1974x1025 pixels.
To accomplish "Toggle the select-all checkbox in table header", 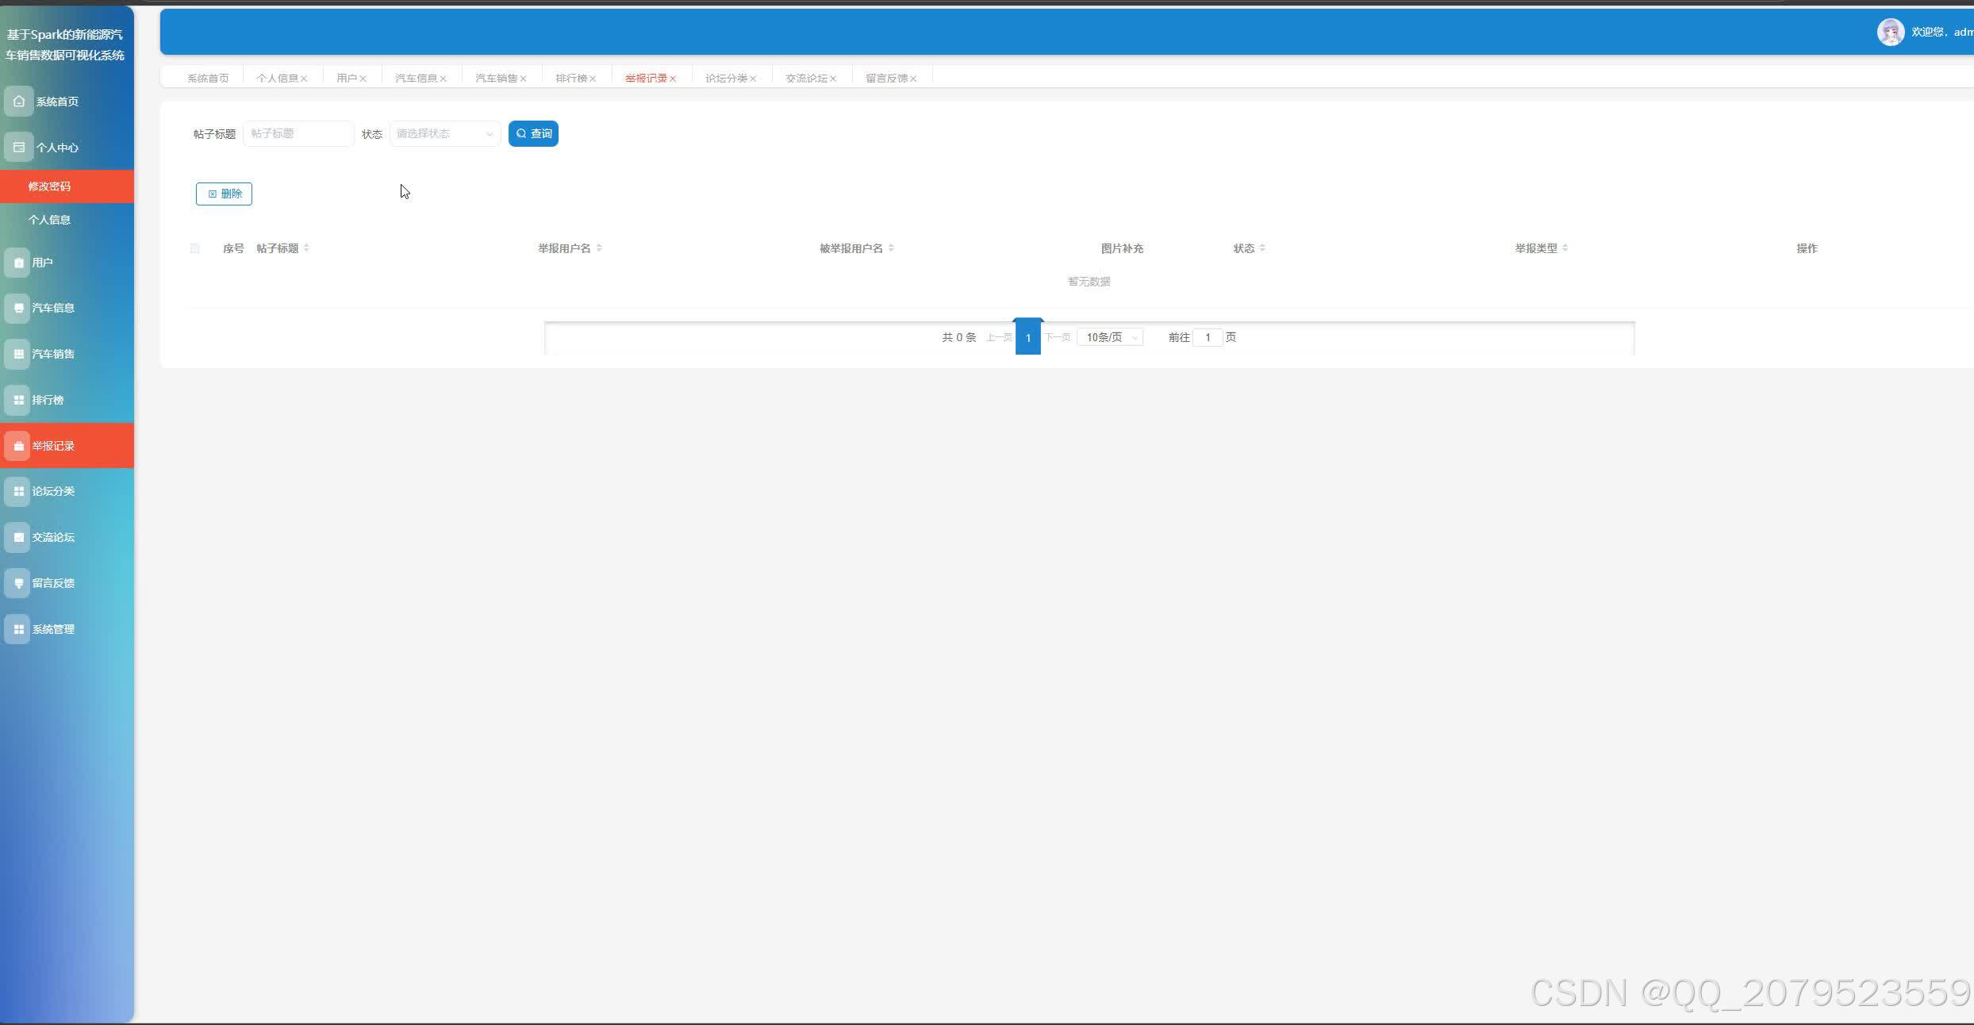I will [194, 248].
